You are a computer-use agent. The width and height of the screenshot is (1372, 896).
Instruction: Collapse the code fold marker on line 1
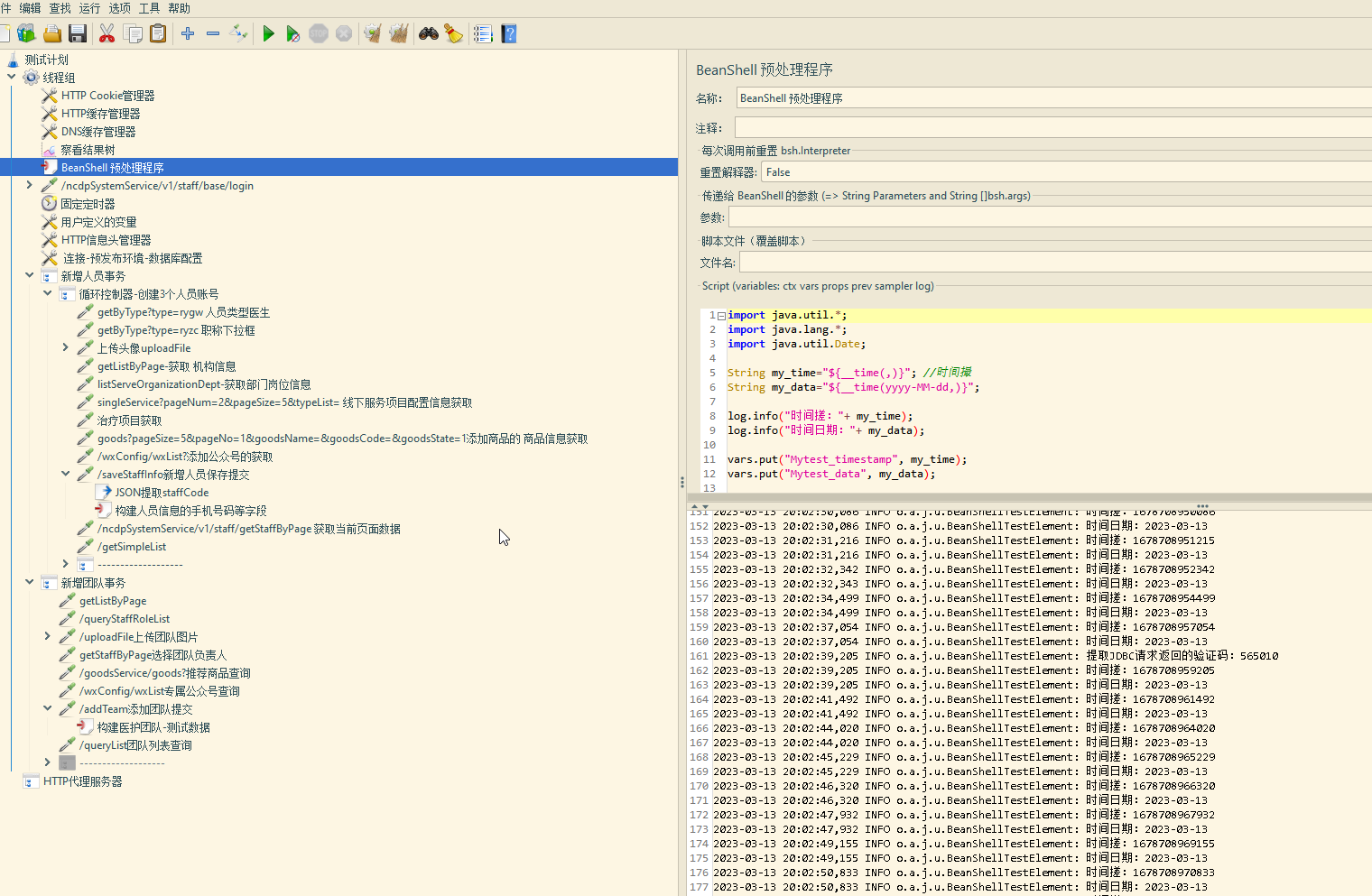[x=721, y=316]
